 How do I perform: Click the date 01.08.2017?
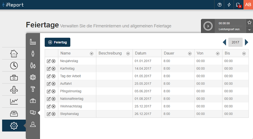coord(143,99)
